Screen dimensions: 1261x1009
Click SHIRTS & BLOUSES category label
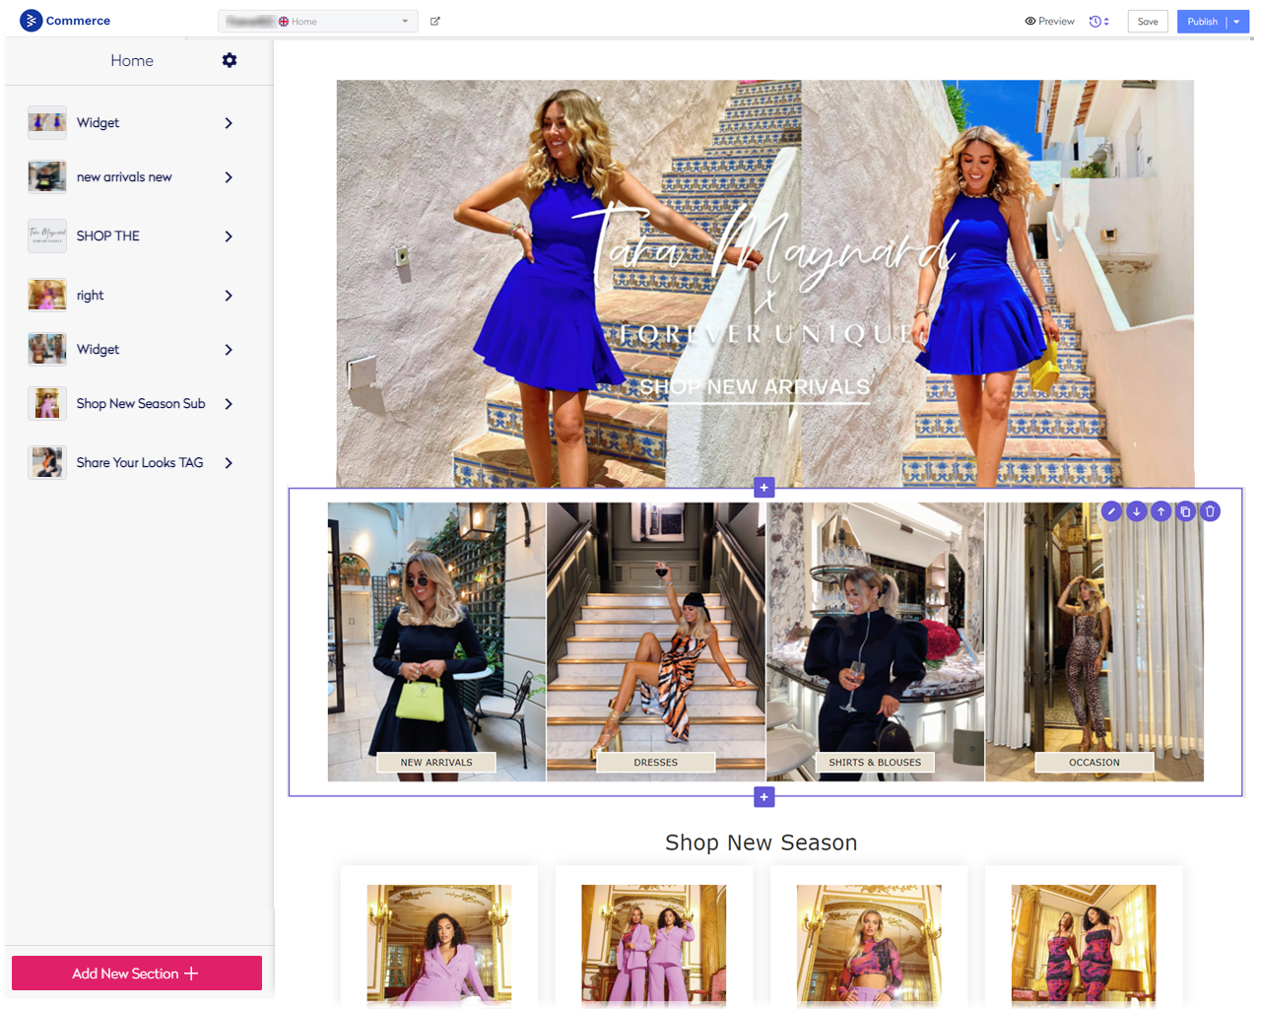[875, 762]
